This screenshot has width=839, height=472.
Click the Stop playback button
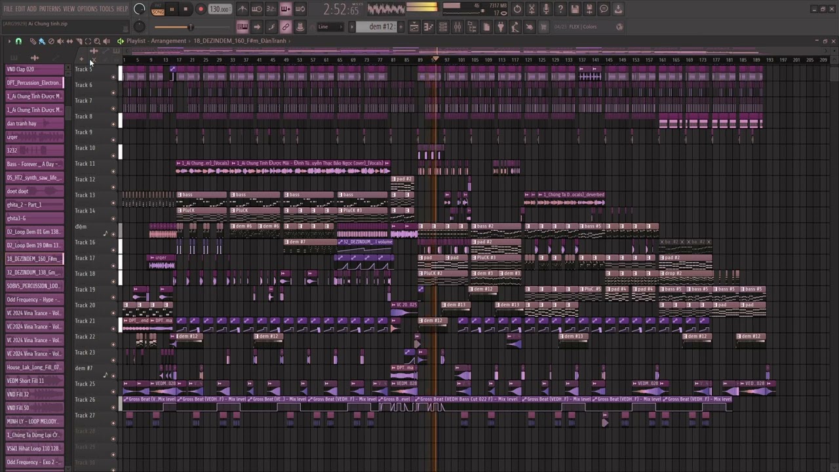tap(185, 9)
